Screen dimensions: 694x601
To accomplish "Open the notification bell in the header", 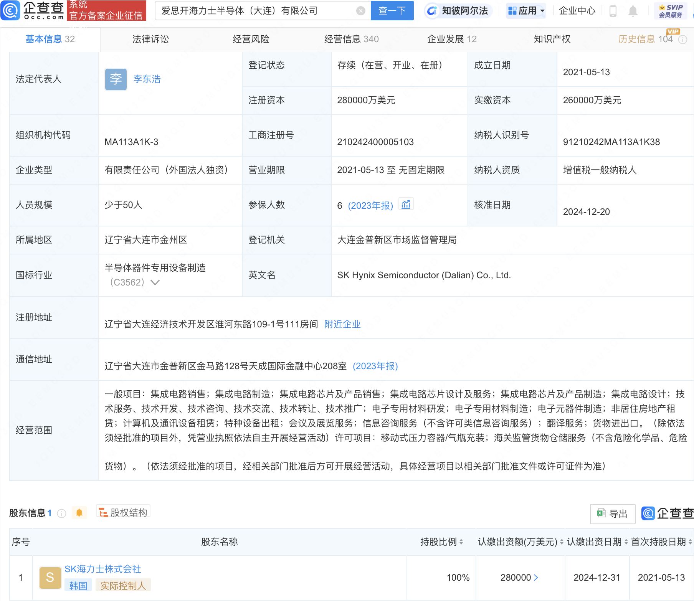I will click(633, 11).
